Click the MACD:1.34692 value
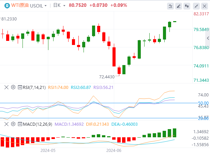 (x=69, y=124)
